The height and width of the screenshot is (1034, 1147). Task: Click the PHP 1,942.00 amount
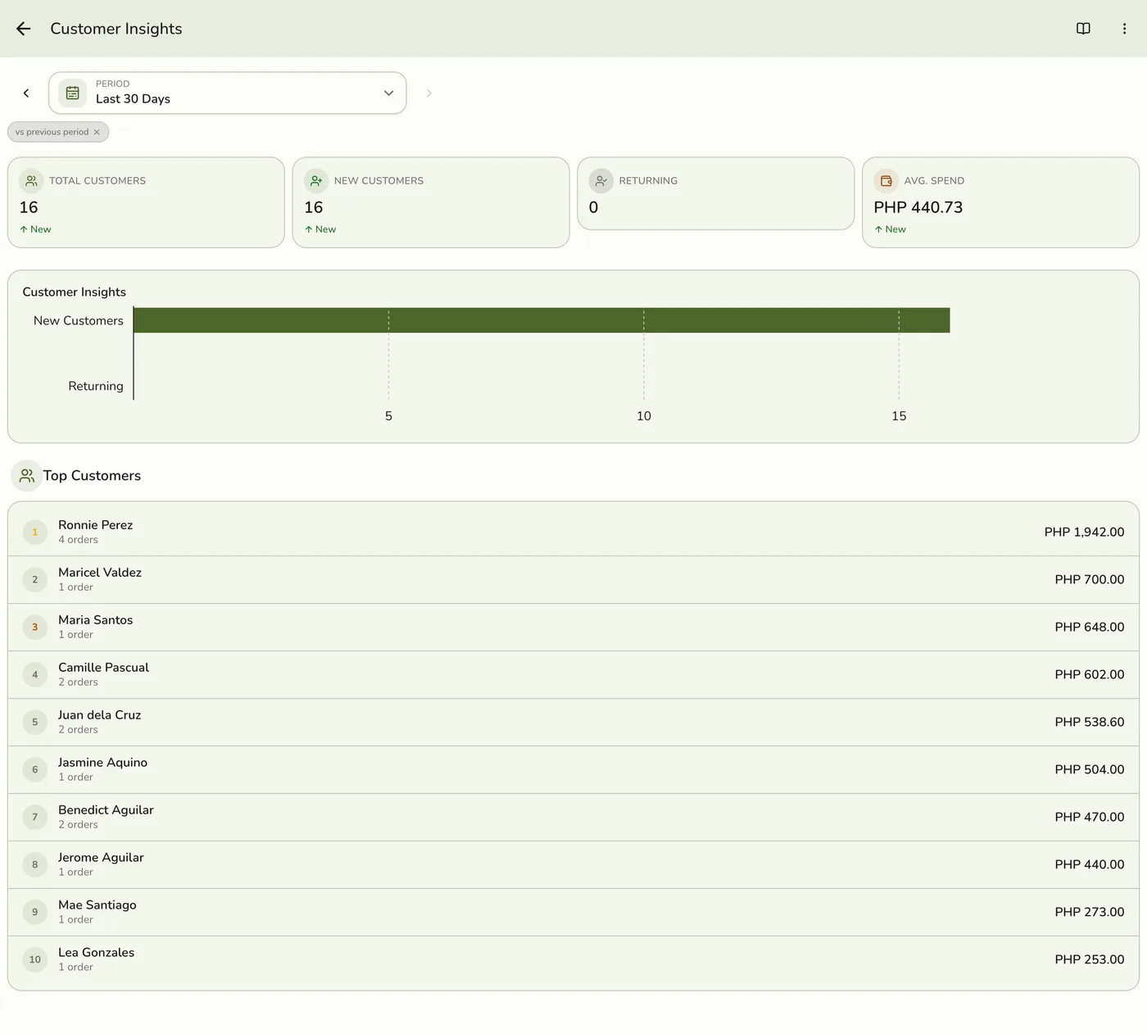tap(1084, 533)
